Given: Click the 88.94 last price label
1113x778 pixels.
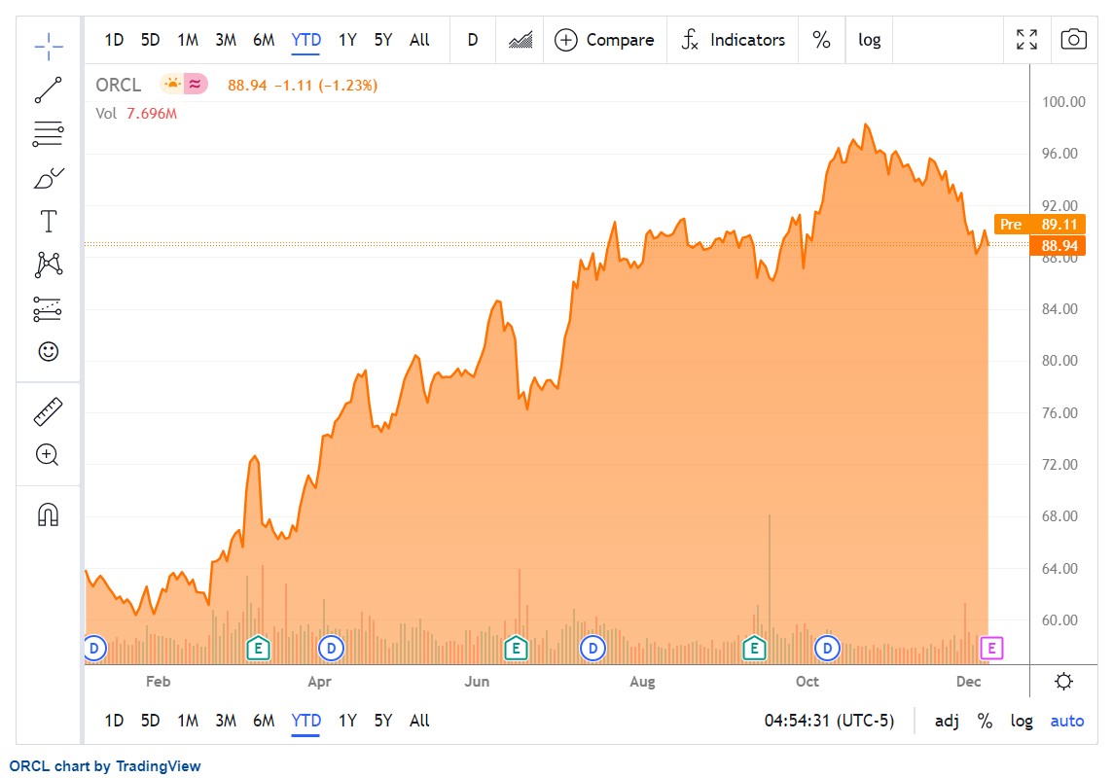Looking at the screenshot, I should 1059,245.
